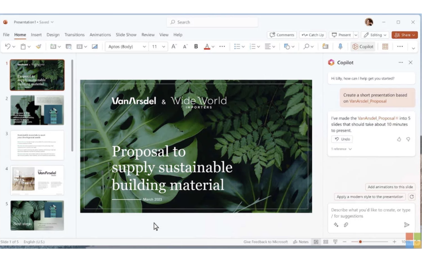Click the Paste clipboard icon

[23, 47]
